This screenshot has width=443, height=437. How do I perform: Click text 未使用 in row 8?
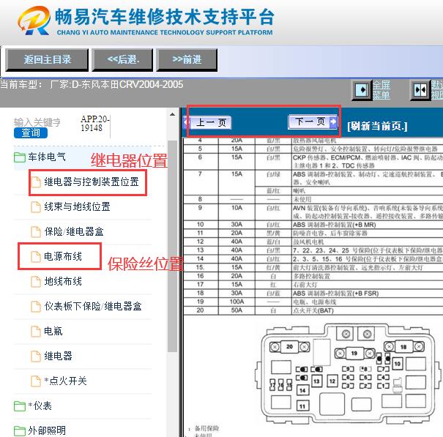[302, 199]
